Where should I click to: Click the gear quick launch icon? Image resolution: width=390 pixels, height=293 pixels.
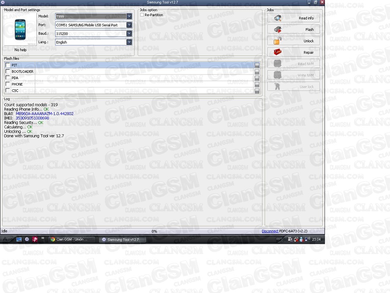pos(27,240)
